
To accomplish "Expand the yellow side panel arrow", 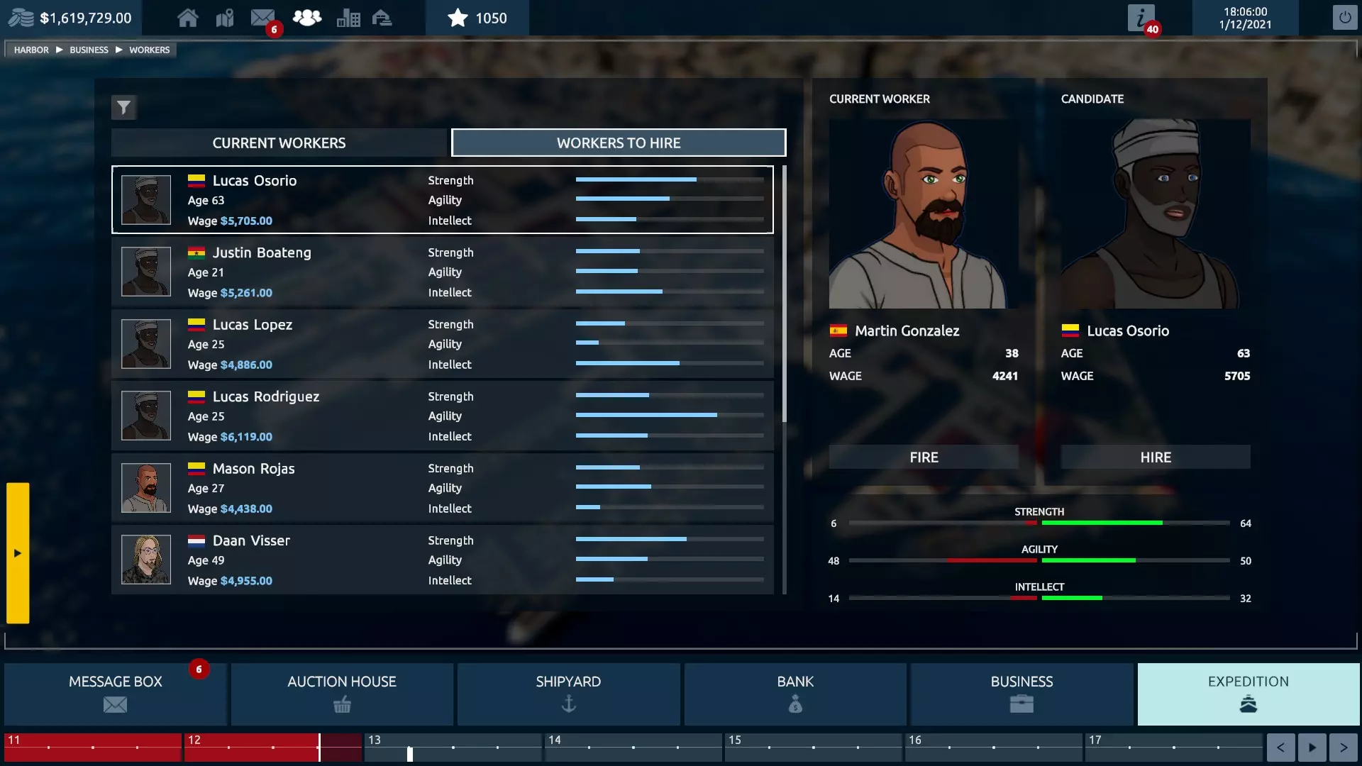I will point(18,553).
